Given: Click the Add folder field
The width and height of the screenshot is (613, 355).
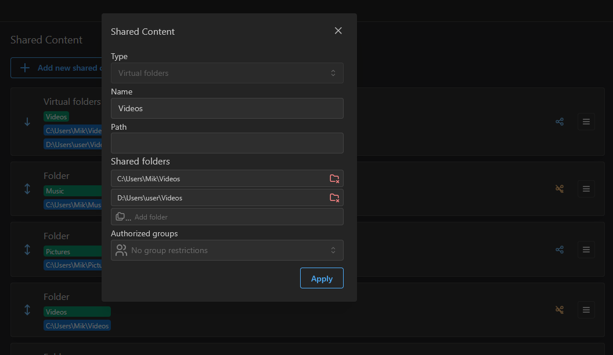Looking at the screenshot, I should (227, 217).
